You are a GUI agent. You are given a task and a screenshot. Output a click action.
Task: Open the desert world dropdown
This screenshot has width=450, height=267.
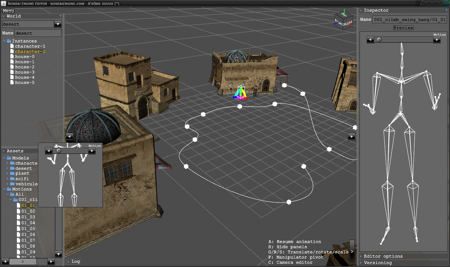click(58, 24)
